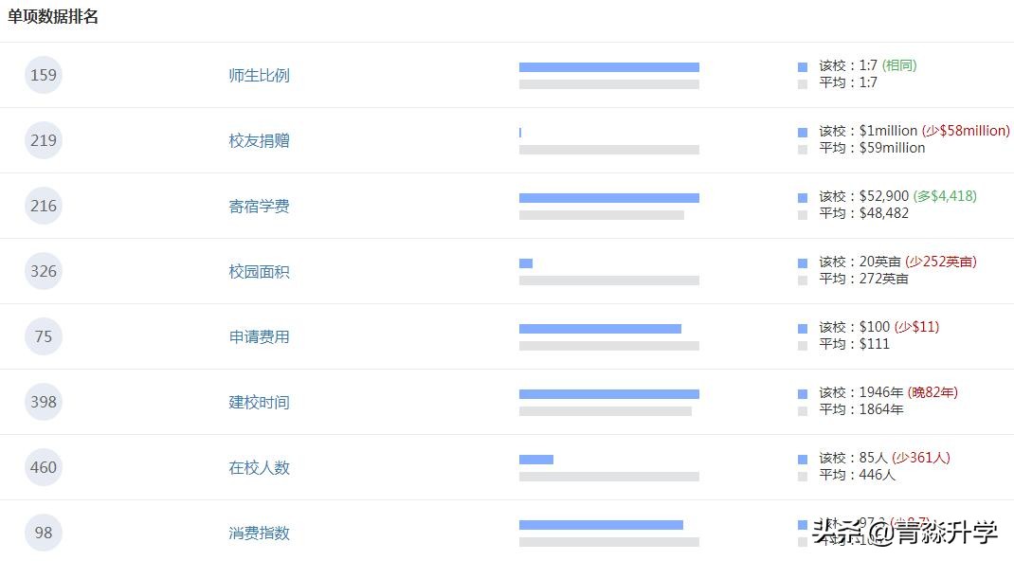Click the gray 平均 legend square in 校友捐赠 row
1014x561 pixels.
tap(801, 148)
